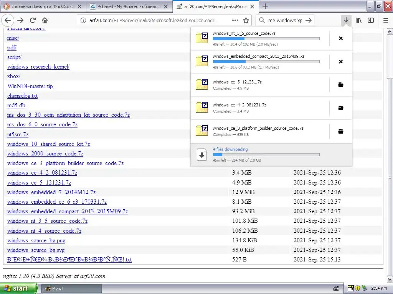Switch to 4shared My 4shared tab

[x=129, y=7]
